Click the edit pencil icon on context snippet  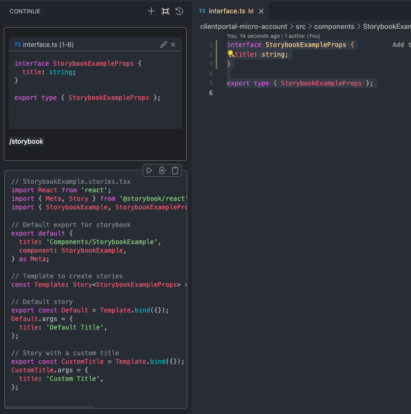[x=163, y=45]
